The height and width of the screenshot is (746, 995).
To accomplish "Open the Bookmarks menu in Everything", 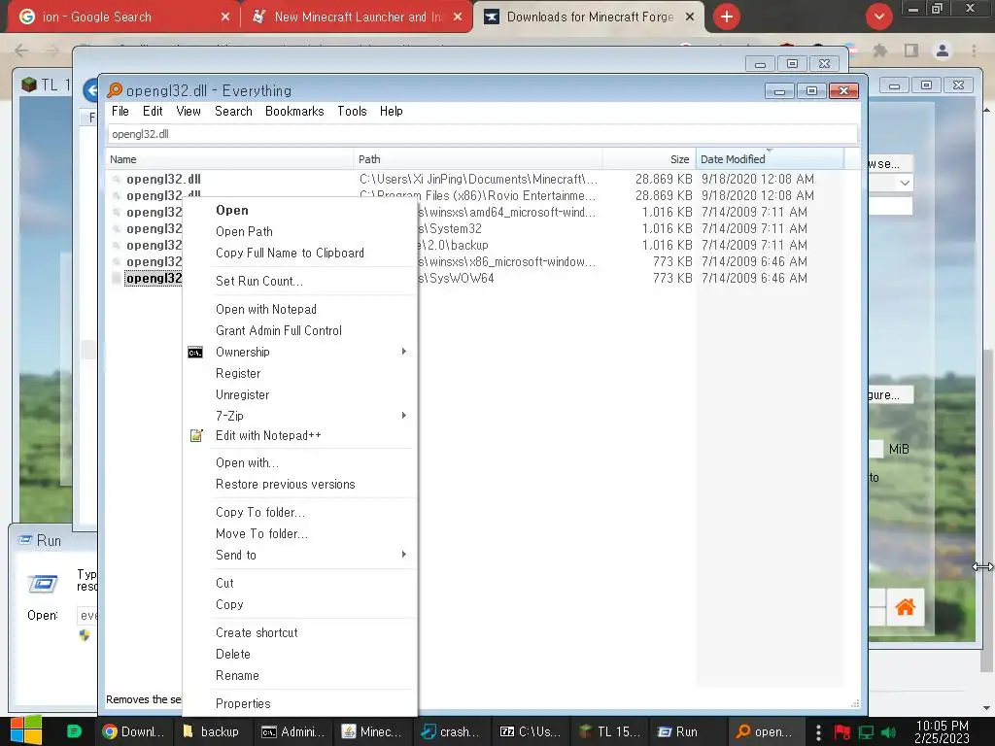I will pyautogui.click(x=294, y=111).
